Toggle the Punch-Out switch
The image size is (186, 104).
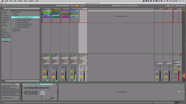pos(128,5)
